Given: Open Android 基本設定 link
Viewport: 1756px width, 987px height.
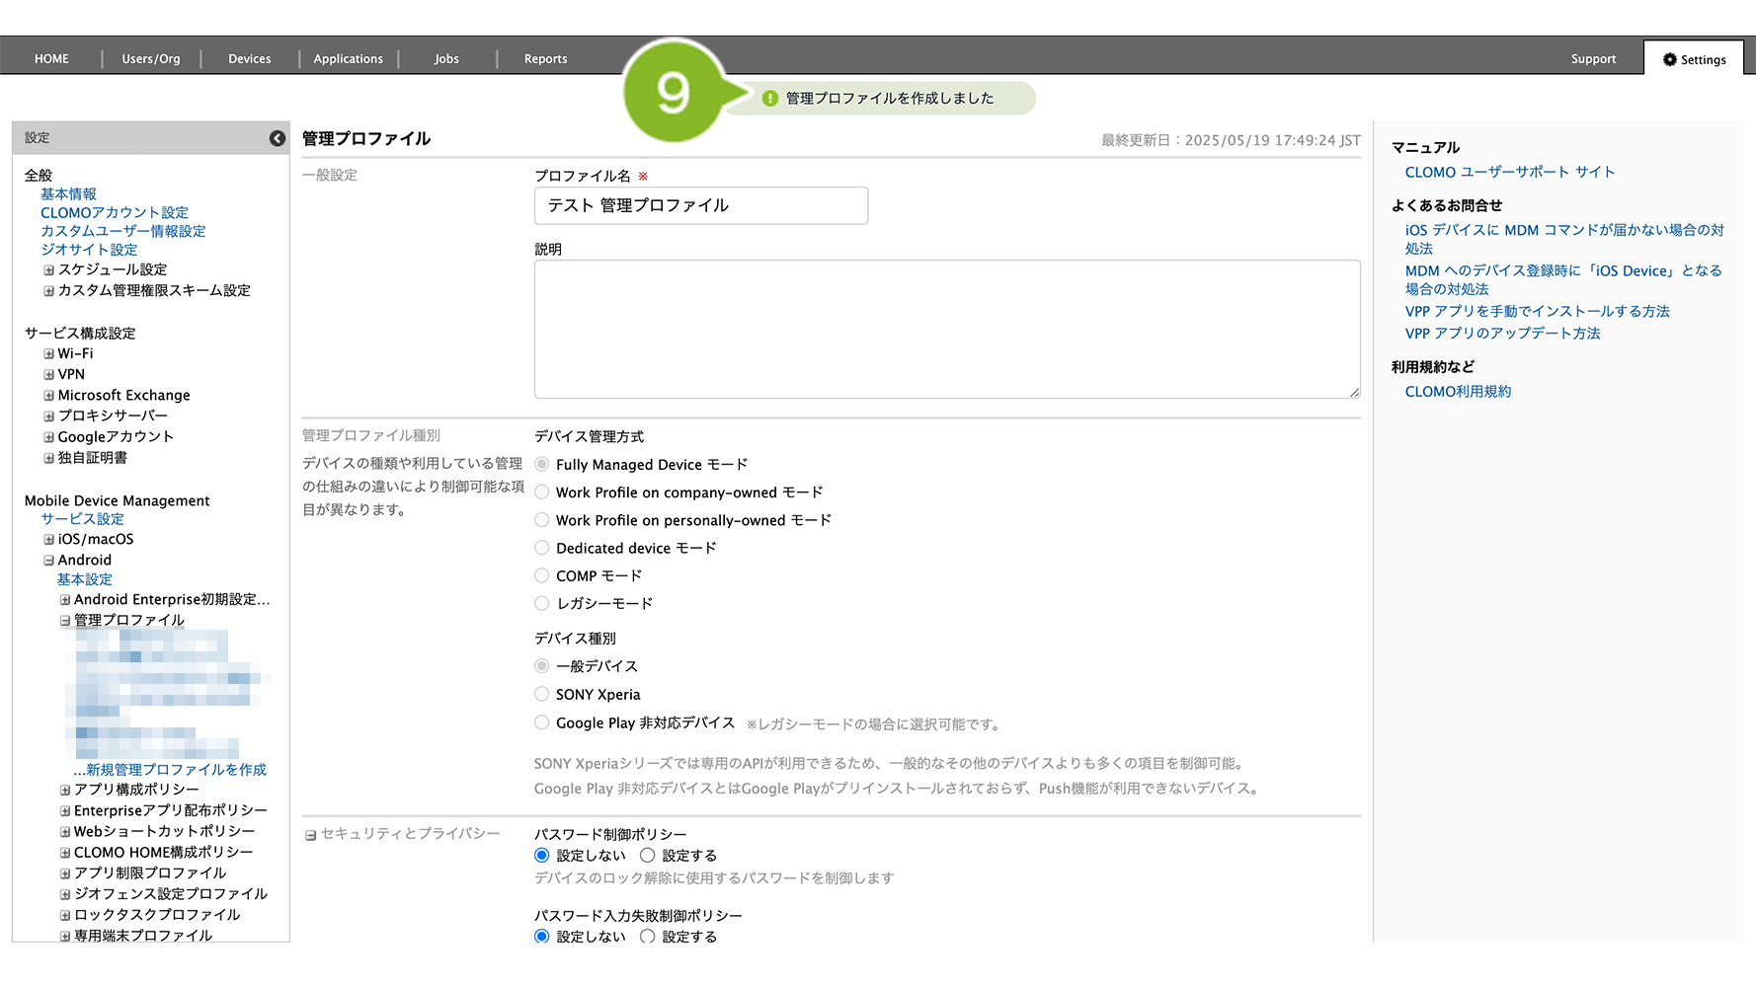Looking at the screenshot, I should [x=85, y=579].
